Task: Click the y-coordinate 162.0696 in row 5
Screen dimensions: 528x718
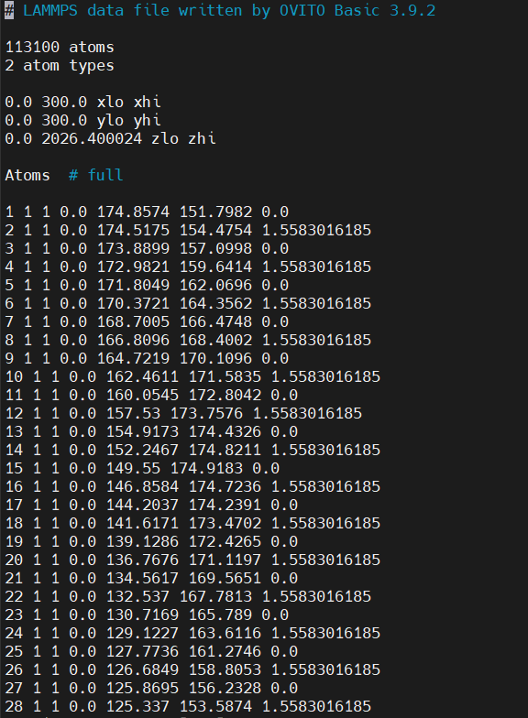Action: click(215, 285)
